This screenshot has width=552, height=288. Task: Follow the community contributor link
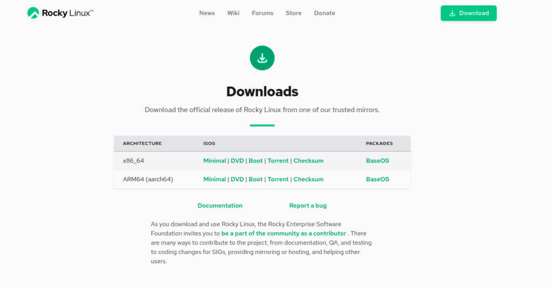[x=284, y=234]
